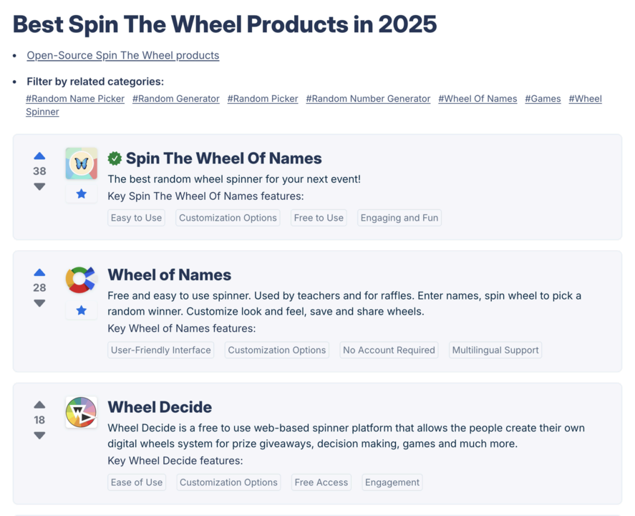The width and height of the screenshot is (635, 516).
Task: Filter by #Wheel Of Names category
Action: 478,99
